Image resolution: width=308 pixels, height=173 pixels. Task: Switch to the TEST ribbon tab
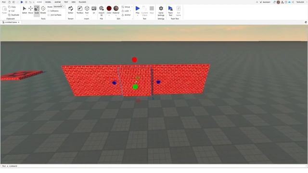66,2
